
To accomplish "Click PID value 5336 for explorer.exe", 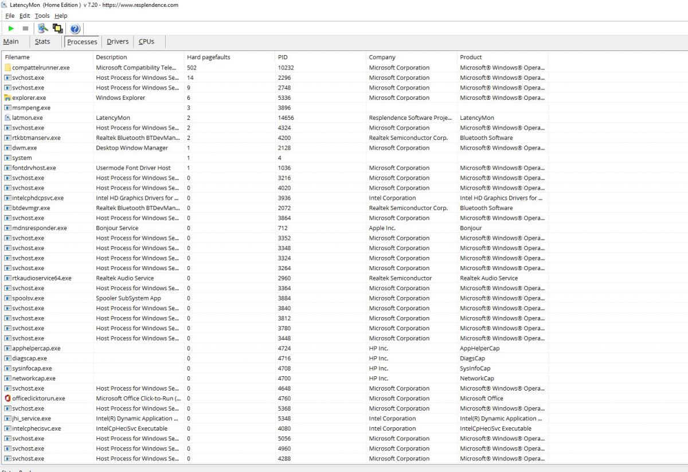I will pos(284,97).
